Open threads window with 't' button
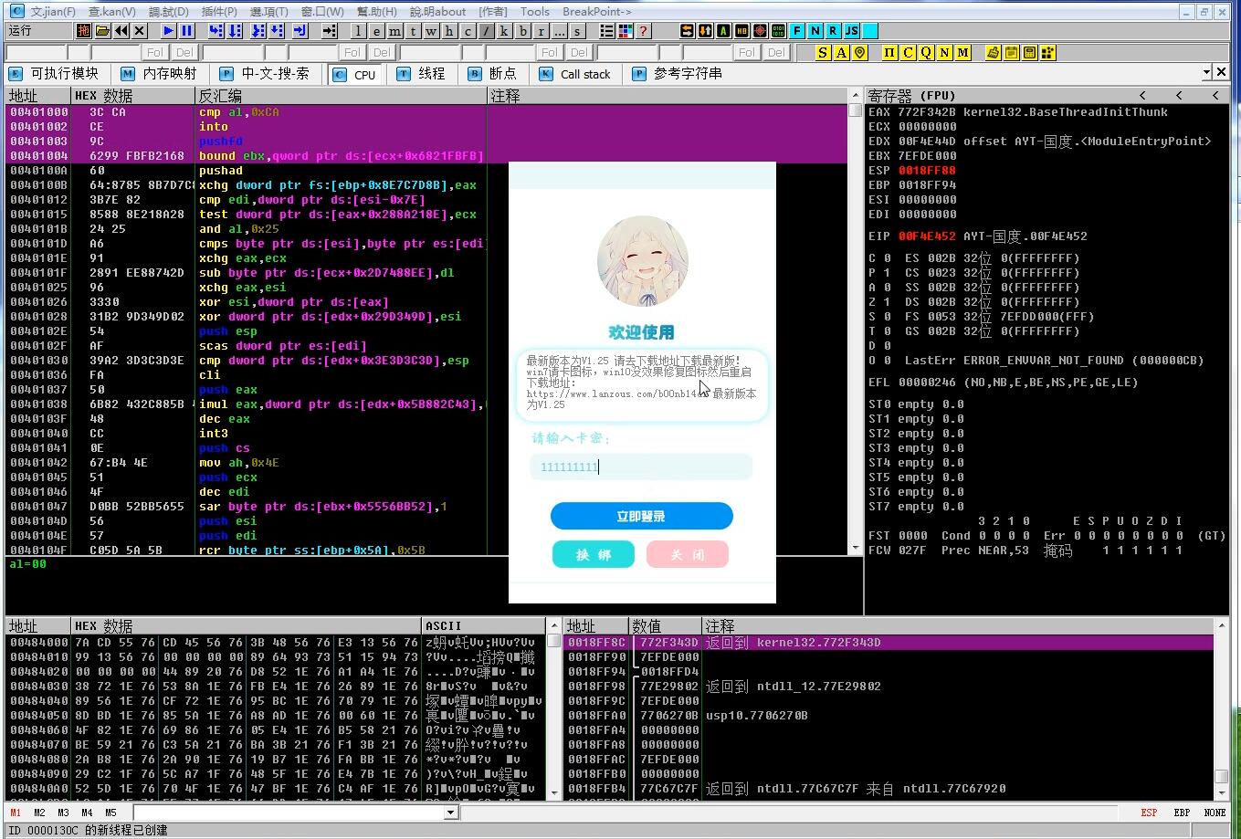The height and width of the screenshot is (839, 1241). (x=413, y=30)
